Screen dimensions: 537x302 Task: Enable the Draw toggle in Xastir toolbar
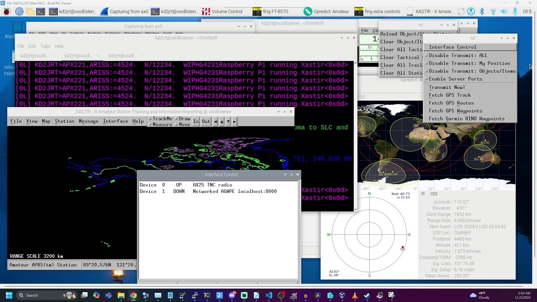coord(182,119)
